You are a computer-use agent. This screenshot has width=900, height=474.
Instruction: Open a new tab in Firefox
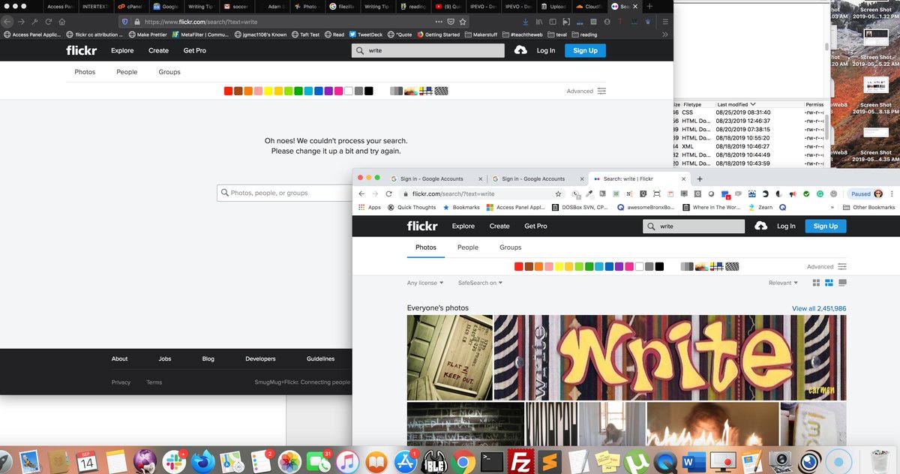(x=649, y=6)
